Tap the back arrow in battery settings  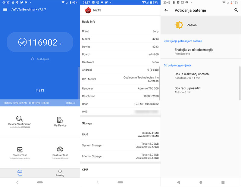pyautogui.click(x=166, y=10)
